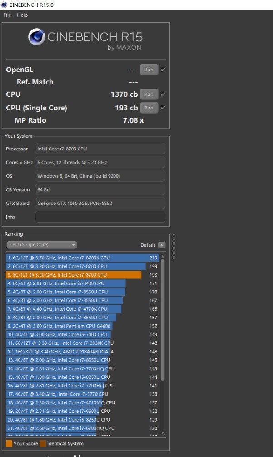Select ranking row 13 i7-8550U score 145

[83, 360]
